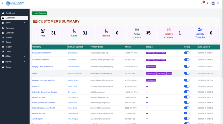The width and height of the screenshot is (223, 124).
Task: Toggle active switch for Hudson and Sons
Action: [187, 113]
